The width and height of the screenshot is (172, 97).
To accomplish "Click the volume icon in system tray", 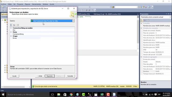I will [x=152, y=95].
